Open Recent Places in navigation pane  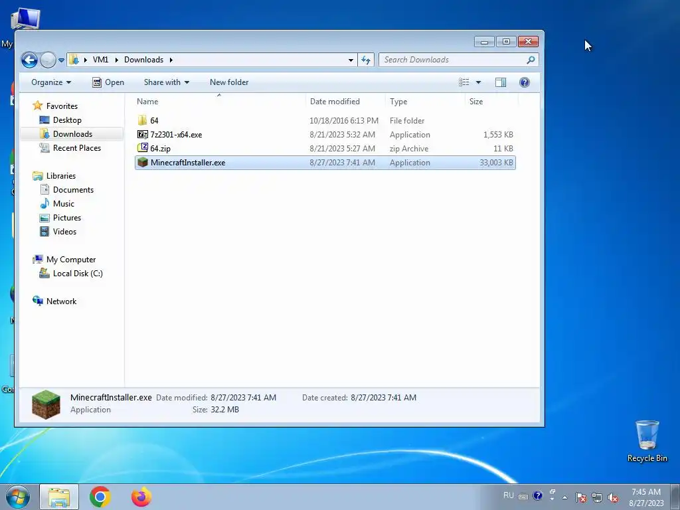click(x=77, y=148)
